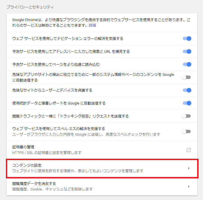The image size is (203, 200).
Task: Click the 詳細 link
Action: tap(92, 25)
